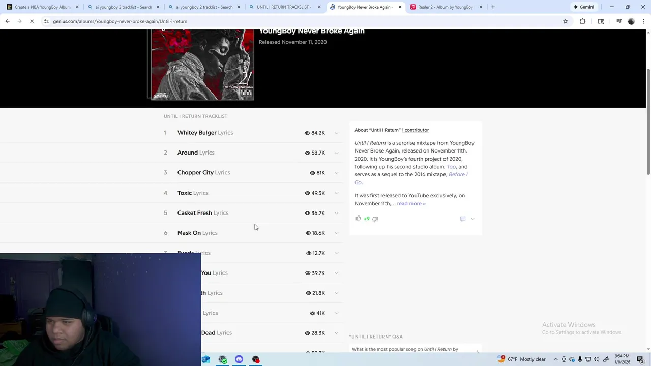The width and height of the screenshot is (651, 366).
Task: Expand chevron beside description comments icon
Action: pyautogui.click(x=472, y=219)
